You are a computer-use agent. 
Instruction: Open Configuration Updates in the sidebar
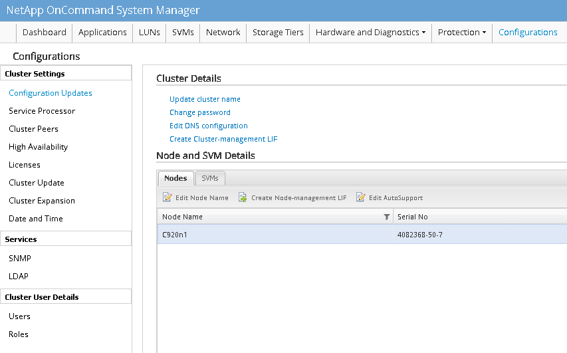click(51, 93)
